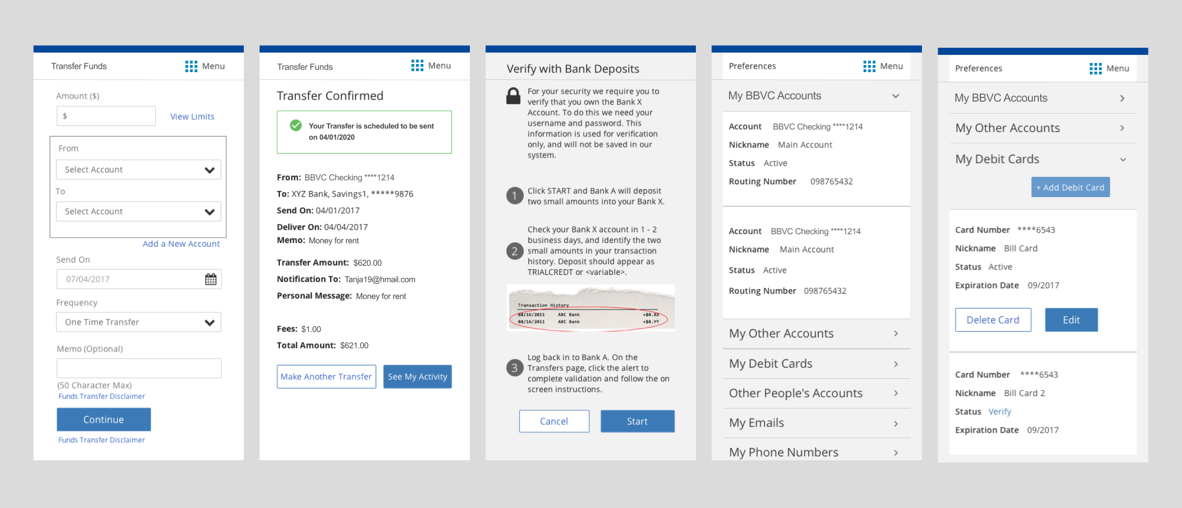This screenshot has height=508, width=1182.
Task: Open grid Menu icon on Transfer Confirmed screen
Action: 417,66
